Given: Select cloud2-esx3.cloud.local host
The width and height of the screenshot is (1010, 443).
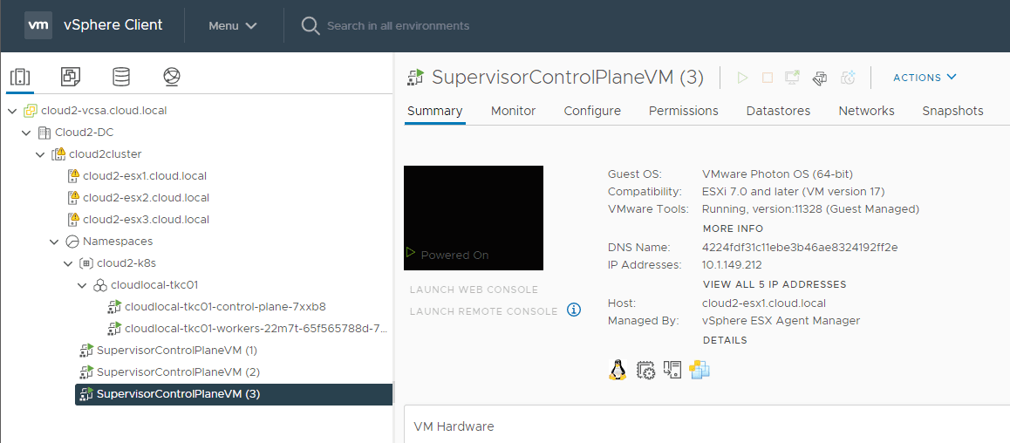Looking at the screenshot, I should tap(146, 220).
